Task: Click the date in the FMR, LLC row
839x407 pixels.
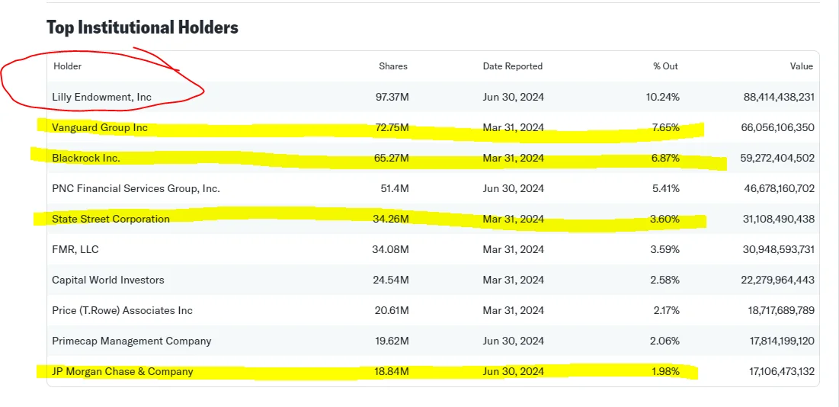Action: coord(514,250)
